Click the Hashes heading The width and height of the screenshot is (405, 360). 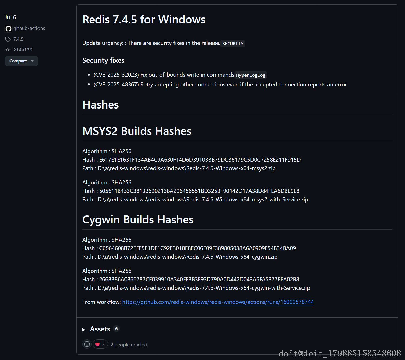click(101, 105)
